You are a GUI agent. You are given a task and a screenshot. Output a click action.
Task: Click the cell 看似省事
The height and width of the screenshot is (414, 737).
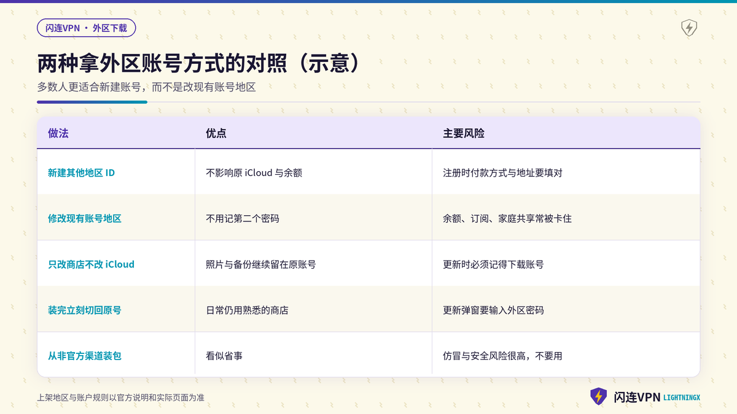[224, 356]
